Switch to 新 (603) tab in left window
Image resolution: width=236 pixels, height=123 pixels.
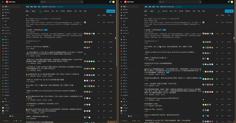coord(47,11)
